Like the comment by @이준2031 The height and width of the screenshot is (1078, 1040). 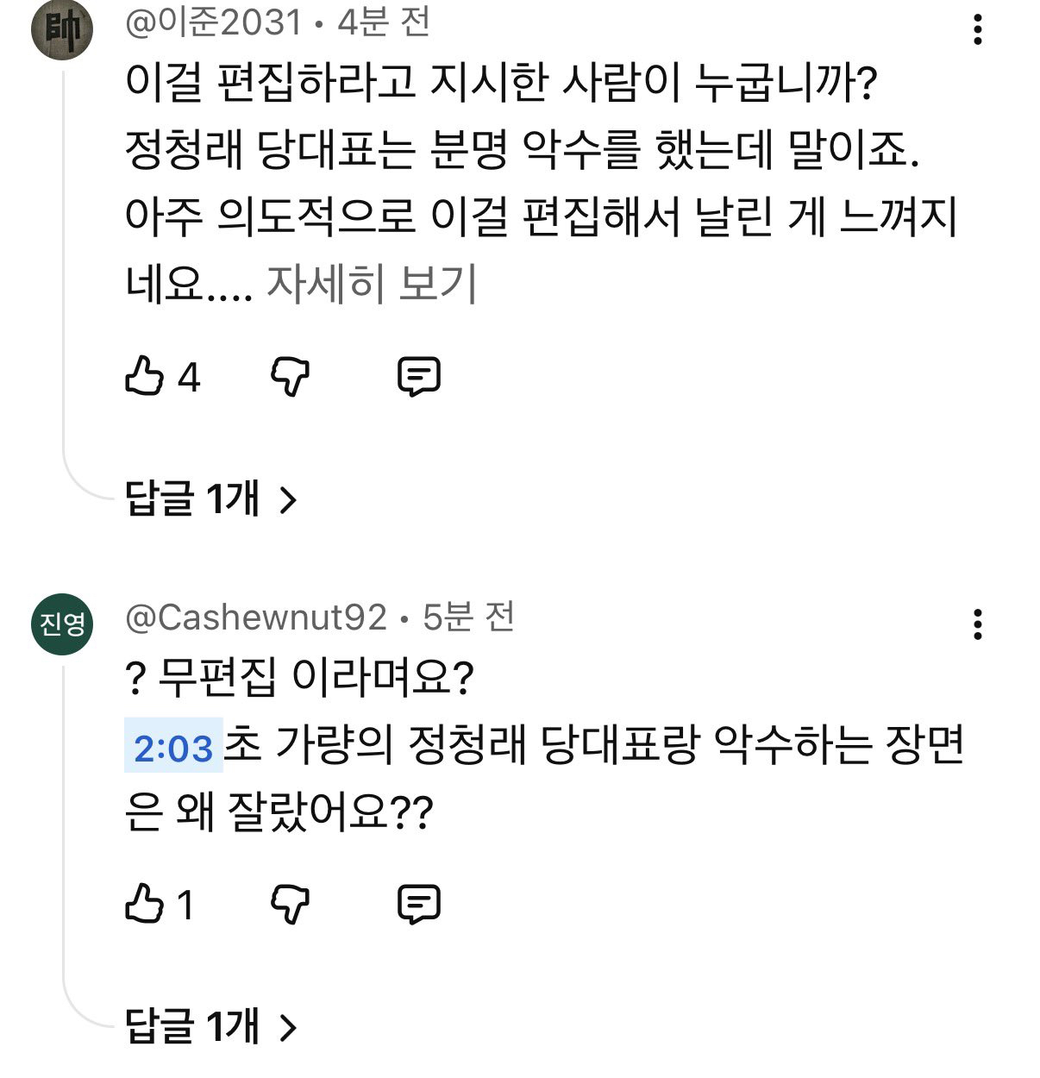(x=144, y=377)
